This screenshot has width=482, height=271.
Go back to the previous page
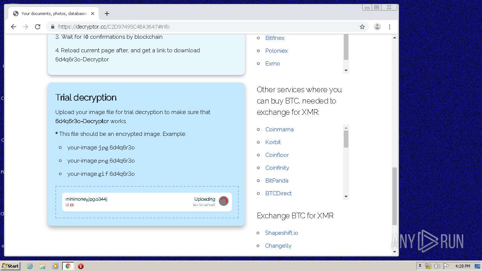(14, 27)
